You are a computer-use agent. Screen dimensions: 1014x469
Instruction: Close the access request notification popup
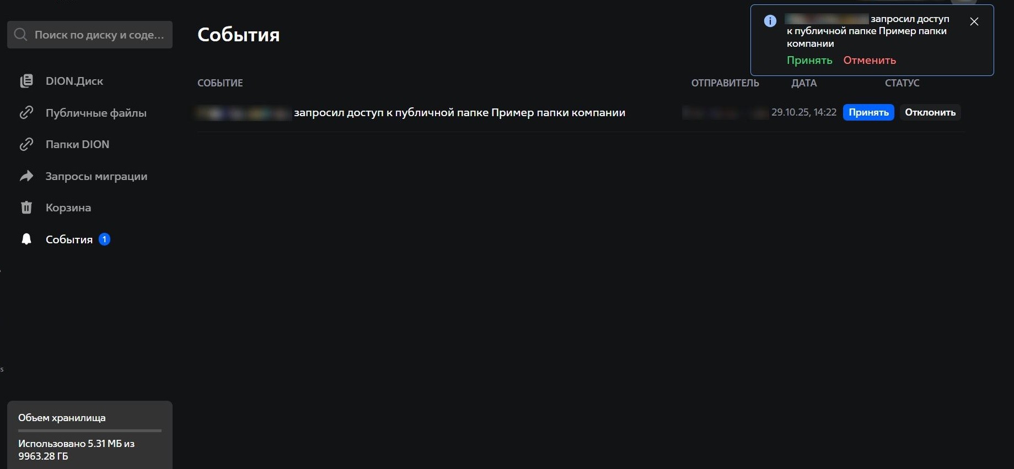coord(974,21)
